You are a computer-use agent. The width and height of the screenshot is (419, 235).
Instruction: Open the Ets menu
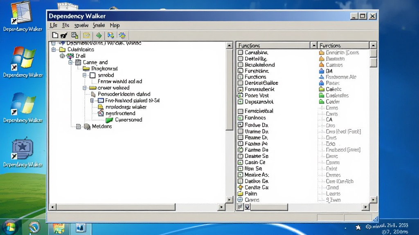(65, 25)
